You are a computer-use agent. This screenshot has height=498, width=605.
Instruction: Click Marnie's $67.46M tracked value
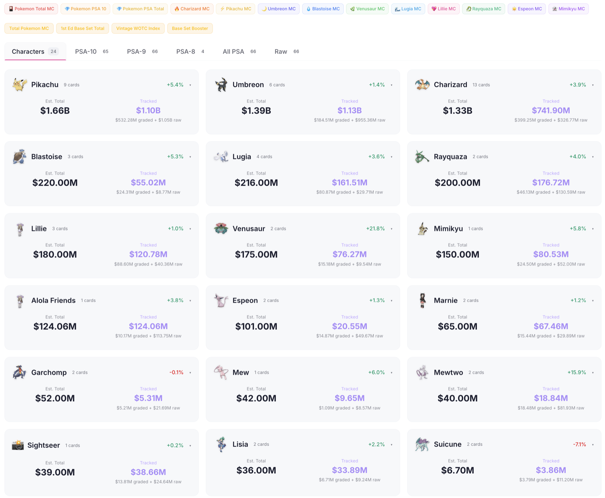coord(551,326)
